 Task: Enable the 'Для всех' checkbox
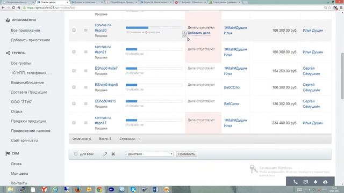click(76, 154)
